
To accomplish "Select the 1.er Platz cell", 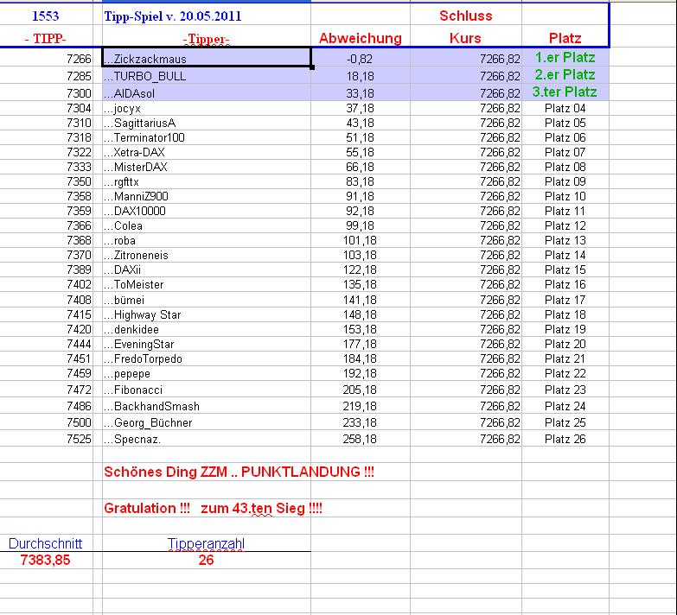I will point(565,57).
